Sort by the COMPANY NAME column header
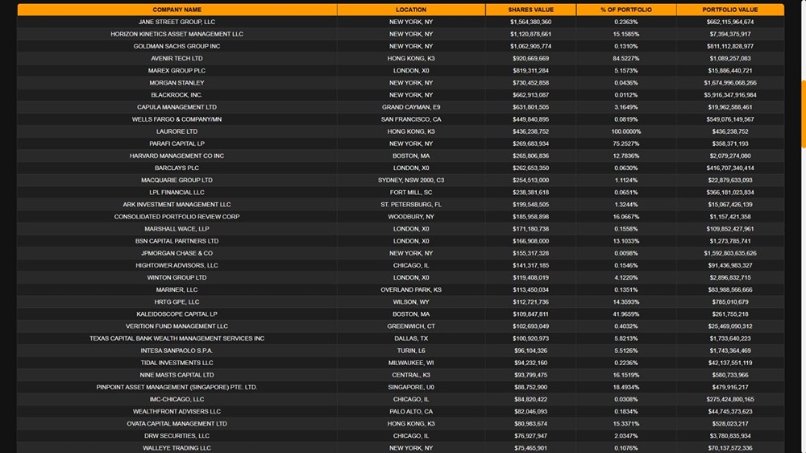Viewport: 806px width, 453px height. [x=177, y=10]
